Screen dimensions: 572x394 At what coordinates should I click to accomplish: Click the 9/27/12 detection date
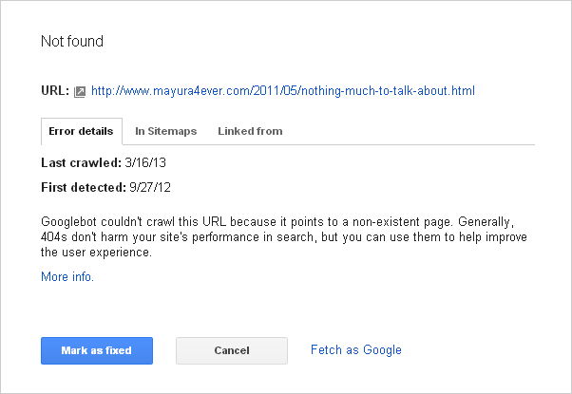(x=151, y=186)
